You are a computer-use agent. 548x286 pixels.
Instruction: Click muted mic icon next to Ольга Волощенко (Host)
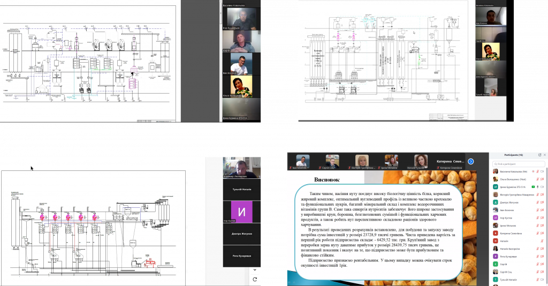(537, 179)
